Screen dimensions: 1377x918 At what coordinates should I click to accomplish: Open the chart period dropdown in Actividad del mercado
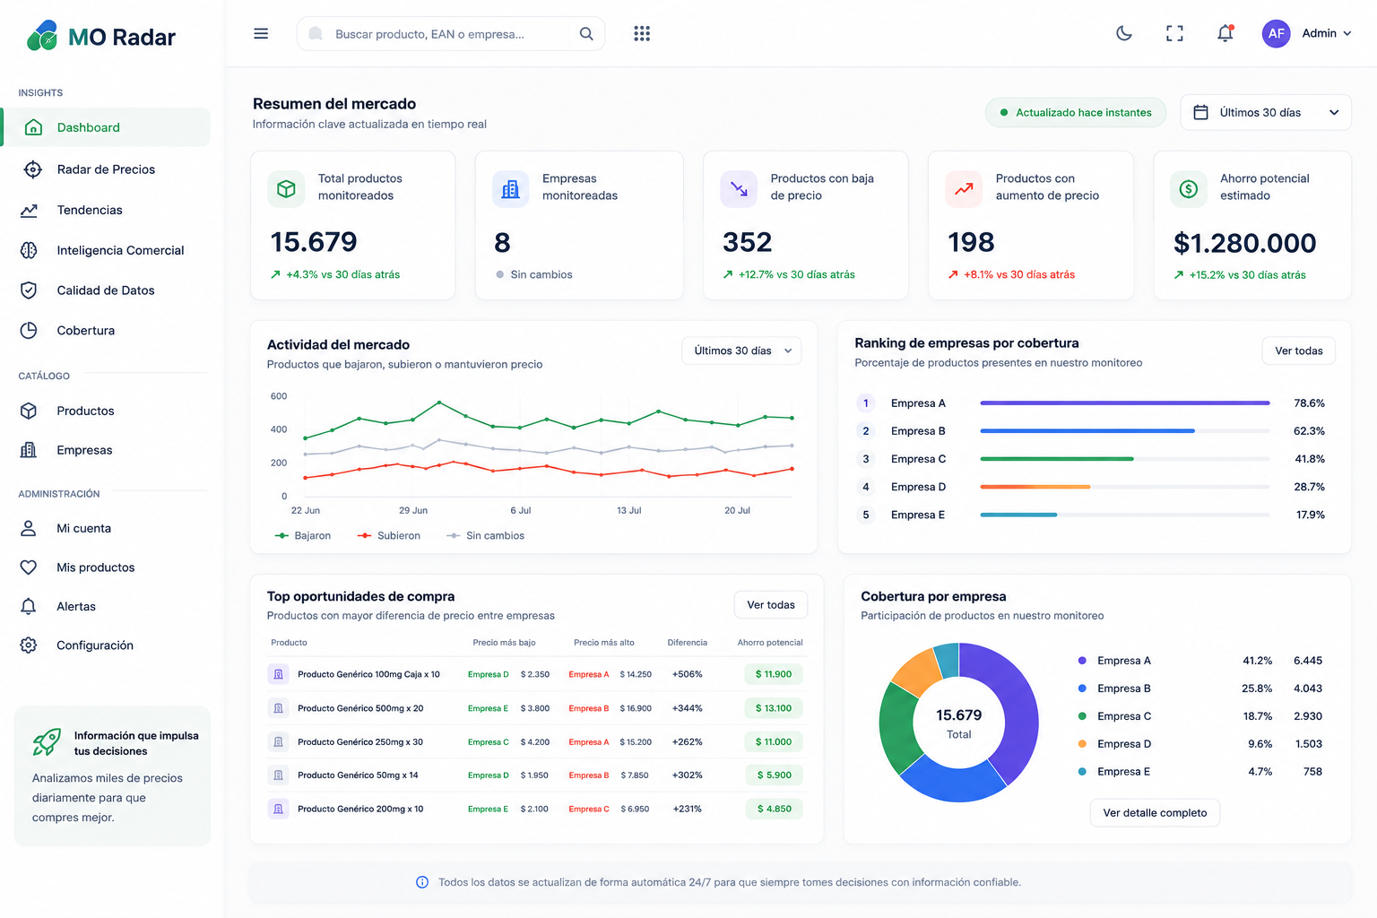741,351
